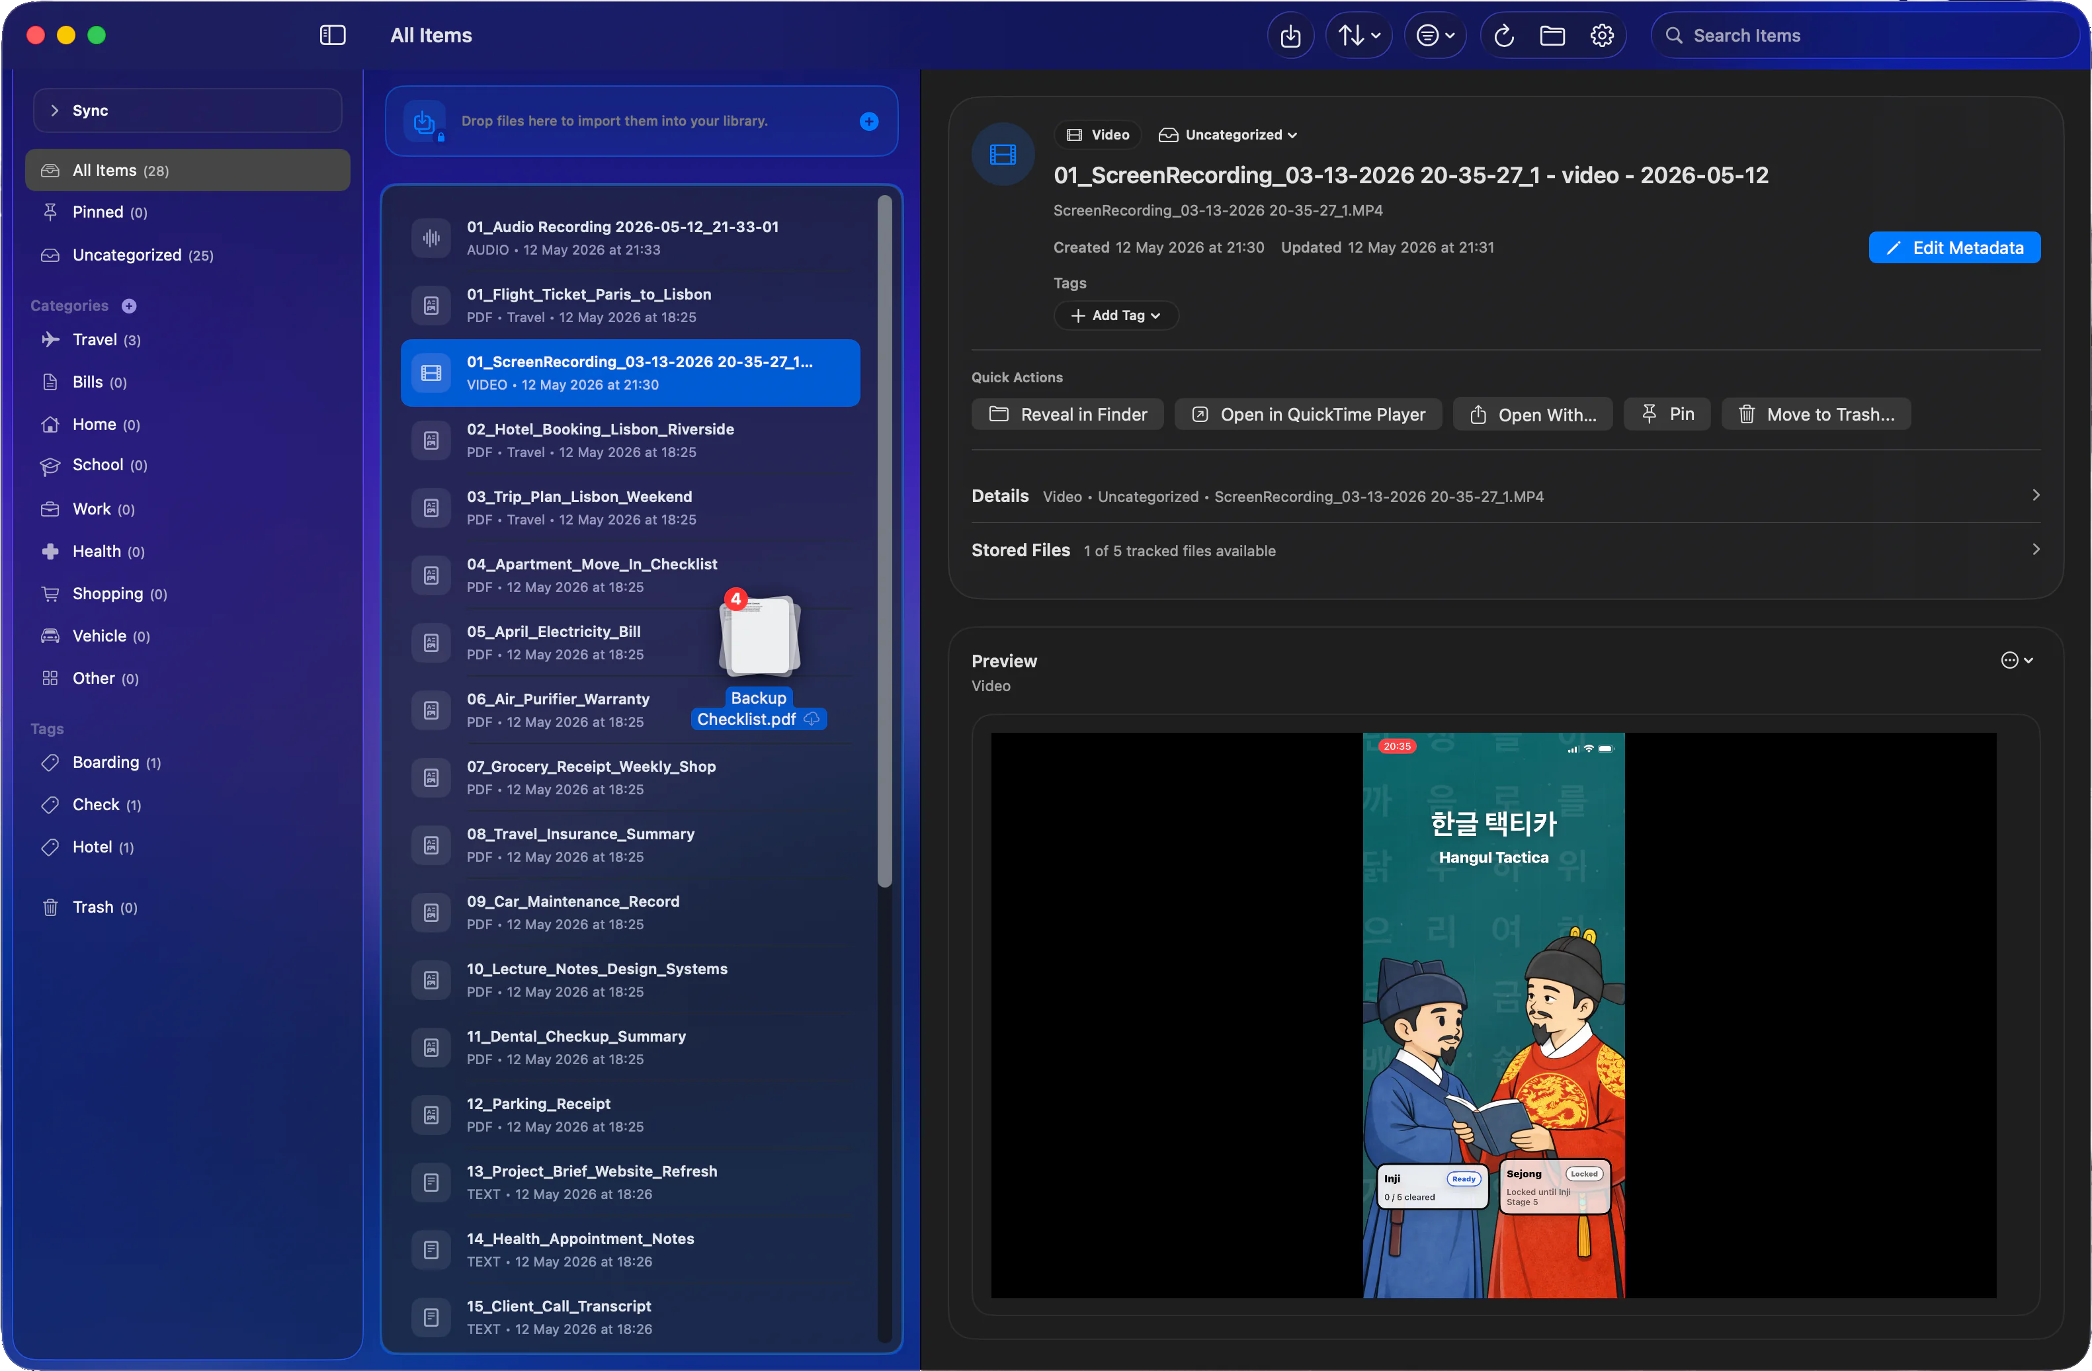
Task: Select 04_Apartment_Move_In_Checklist item
Action: (x=630, y=575)
